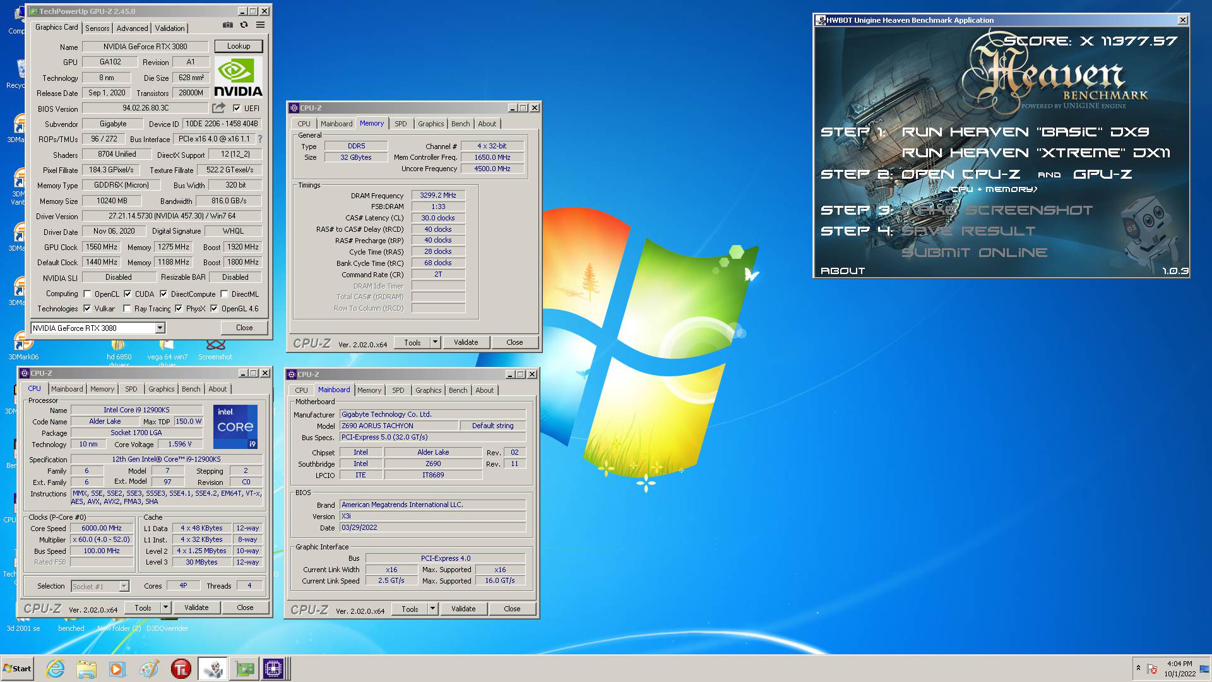This screenshot has width=1212, height=682.
Task: Switch to the Validation tab in GPU-Z
Action: click(170, 28)
